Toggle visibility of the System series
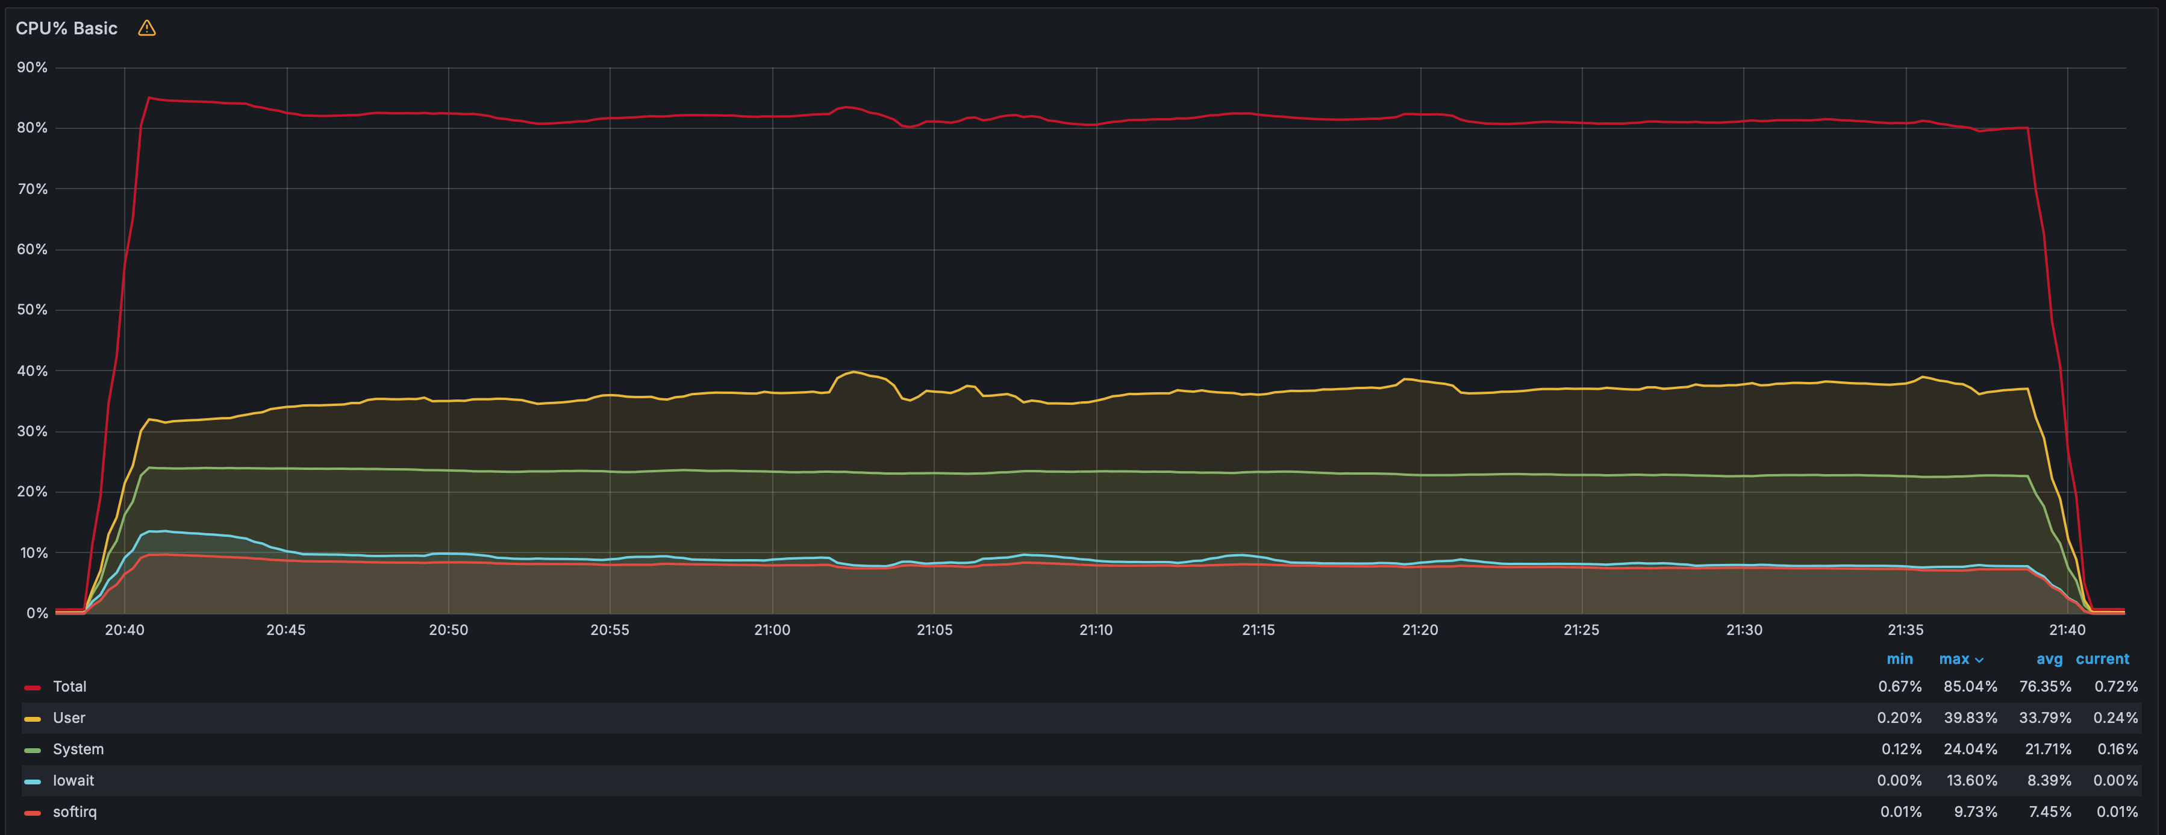Viewport: 2166px width, 835px height. click(x=78, y=748)
